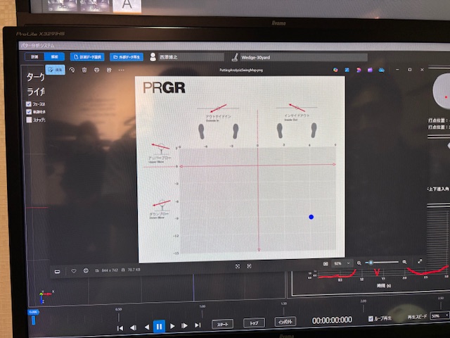Jump to the last frame with skip-forward
Viewport: 450px width, 338px height.
click(x=198, y=325)
